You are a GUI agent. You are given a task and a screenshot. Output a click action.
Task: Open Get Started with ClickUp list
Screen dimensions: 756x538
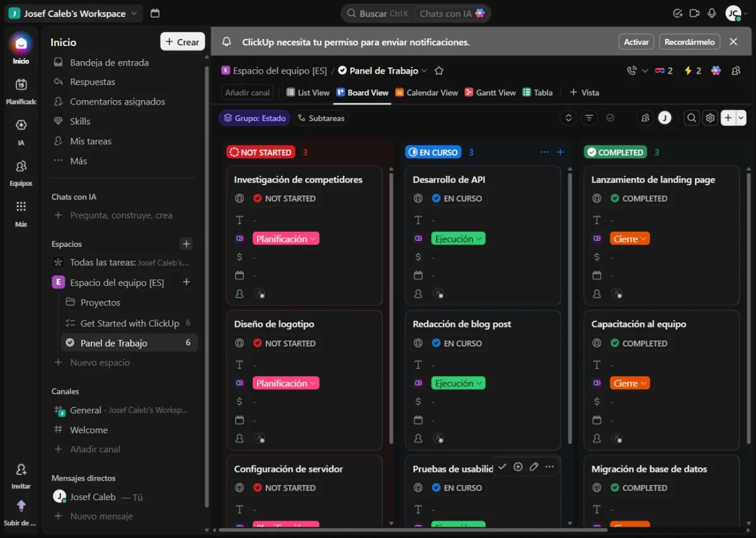130,323
